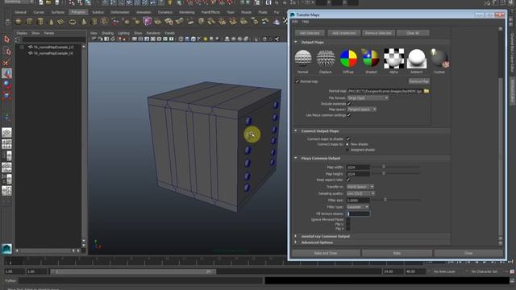Image resolution: width=516 pixels, height=290 pixels.
Task: Adjust the Map width slider
Action: 384,167
